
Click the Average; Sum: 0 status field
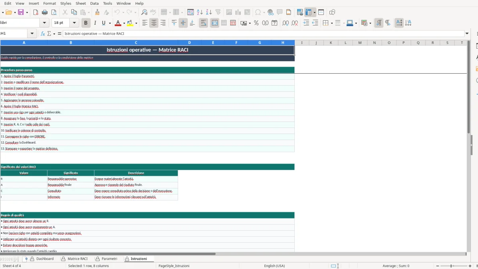click(396, 266)
